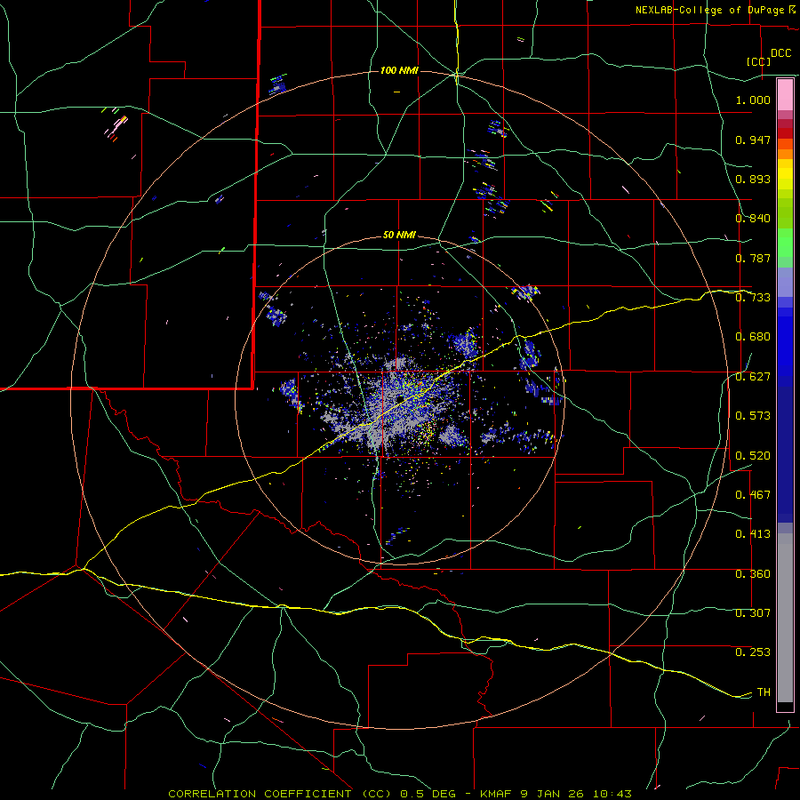Select the 0.573 legend value

click(753, 416)
